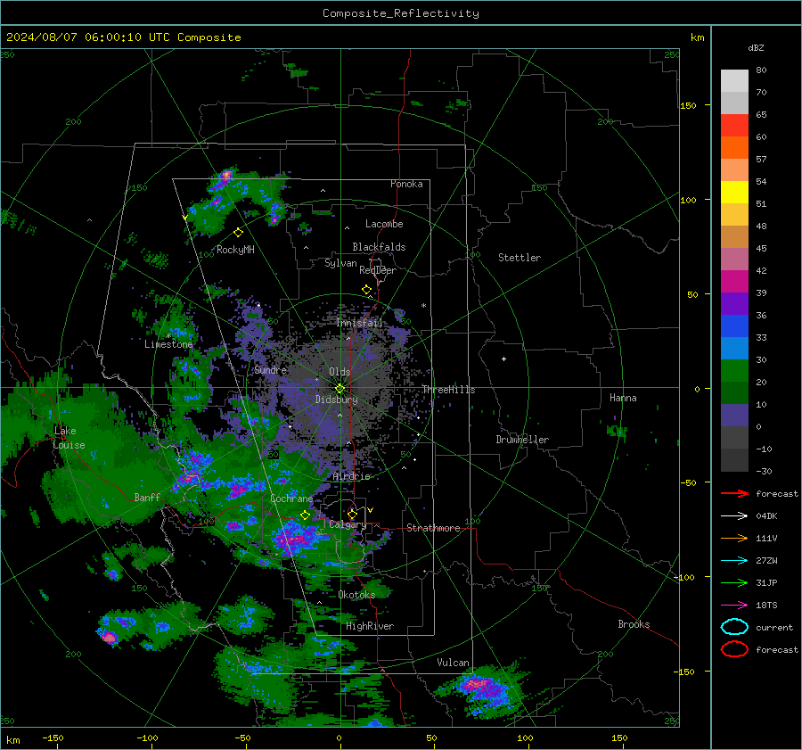The width and height of the screenshot is (802, 750).
Task: Select the light blue 30–33 dBZ swatch
Action: click(734, 349)
